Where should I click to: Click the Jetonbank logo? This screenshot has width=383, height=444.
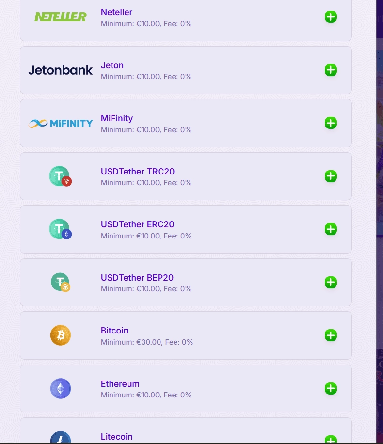[61, 70]
